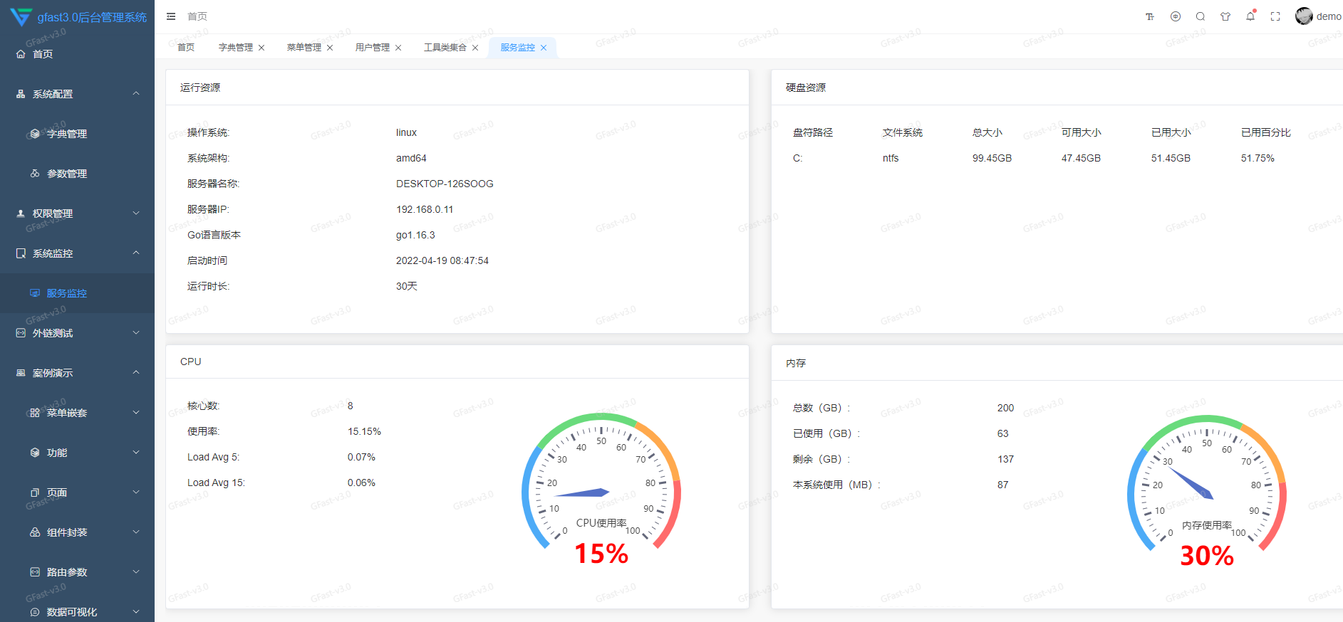1343x622 pixels.
Task: Close the 用户管理 tab
Action: click(x=398, y=48)
